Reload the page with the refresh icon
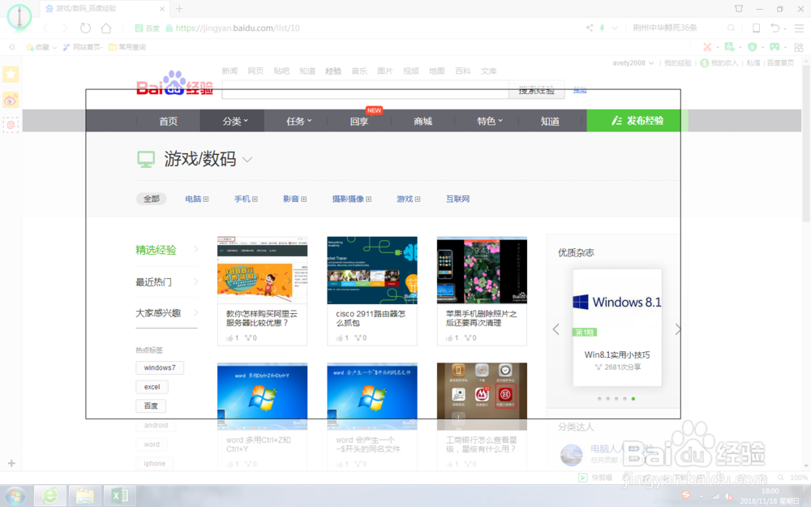This screenshot has width=811, height=507. (x=85, y=28)
